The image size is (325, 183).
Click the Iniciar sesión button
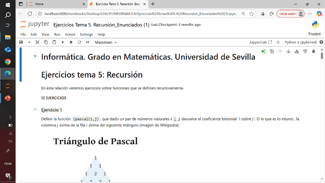(291, 14)
